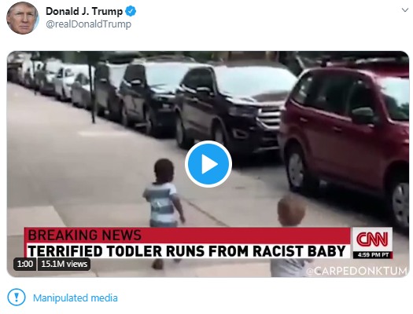Click the blue verified checkmark badge
The height and width of the screenshot is (314, 413).
pos(131,11)
